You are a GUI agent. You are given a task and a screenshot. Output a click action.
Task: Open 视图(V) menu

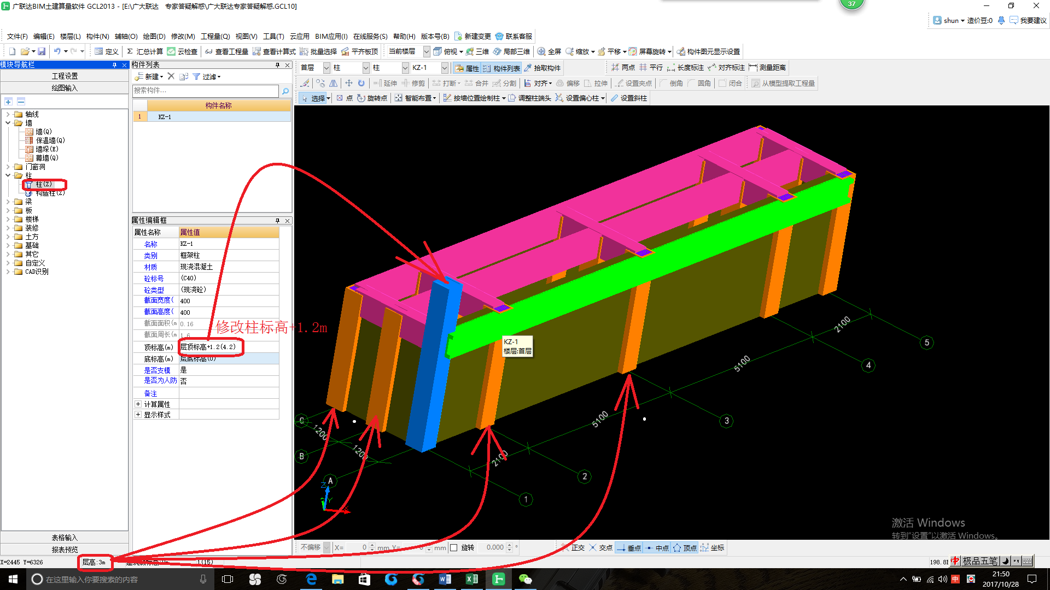(246, 36)
